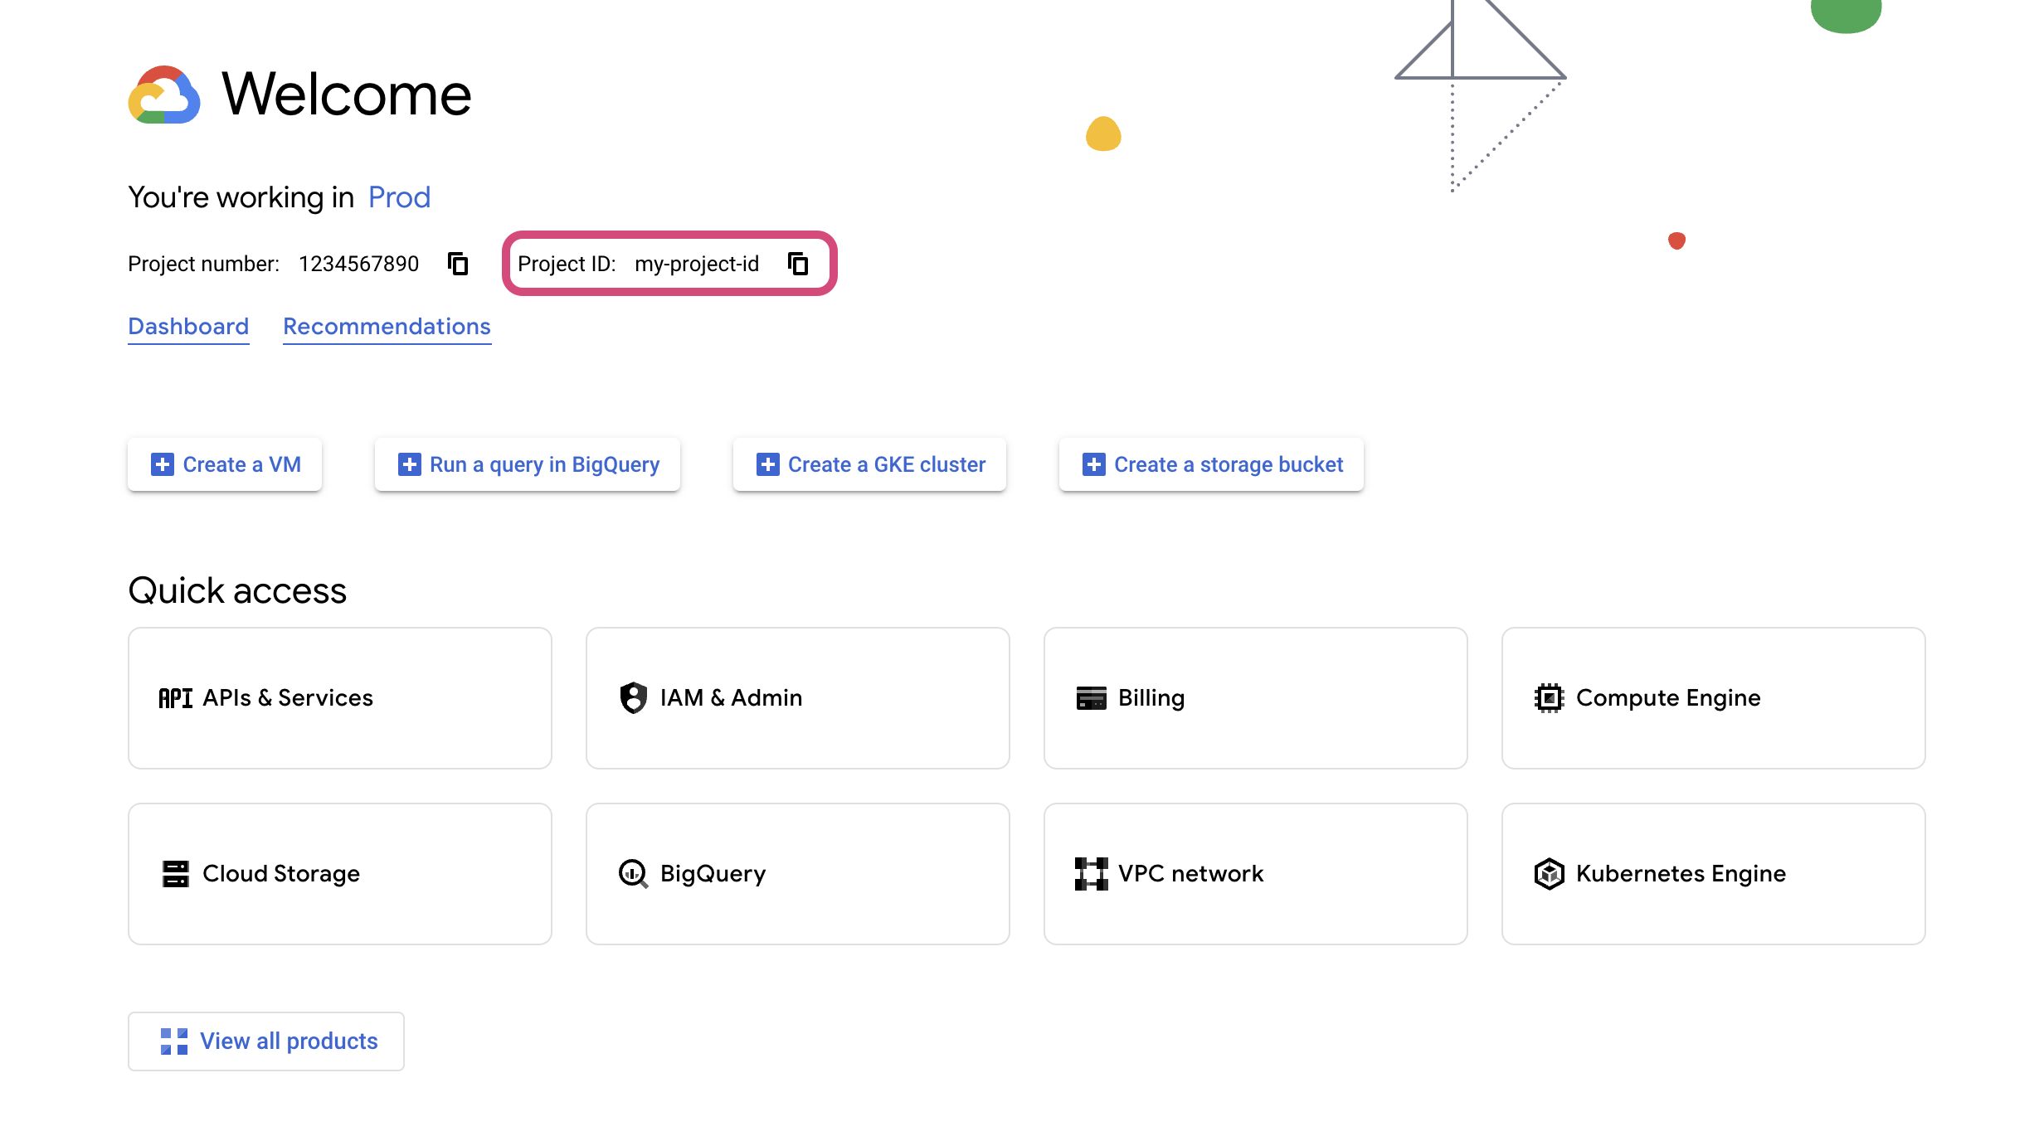Navigate to Billing section
2034x1136 pixels.
click(1254, 698)
